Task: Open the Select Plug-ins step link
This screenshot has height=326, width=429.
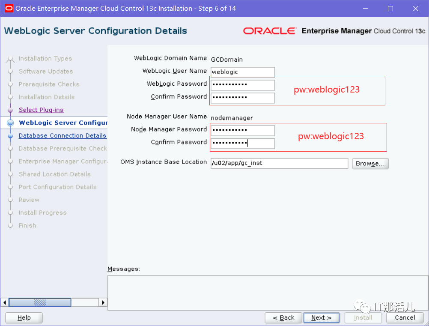Action: click(41, 110)
